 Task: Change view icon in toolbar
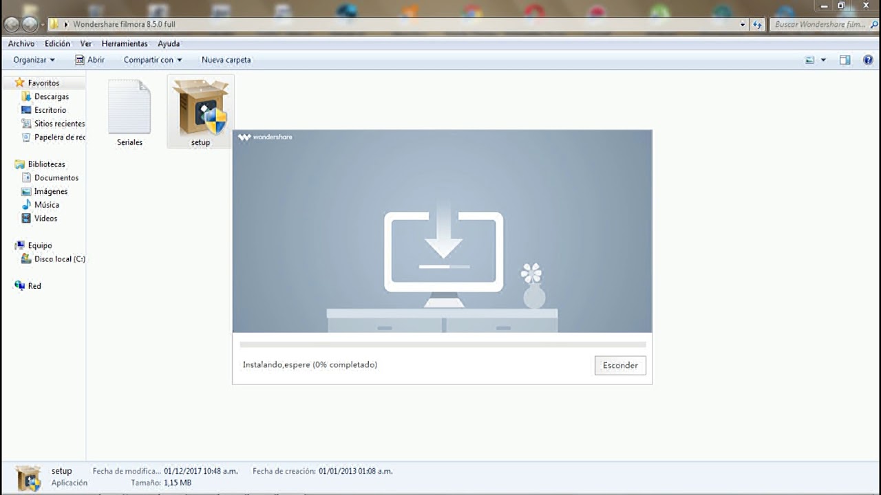(810, 60)
